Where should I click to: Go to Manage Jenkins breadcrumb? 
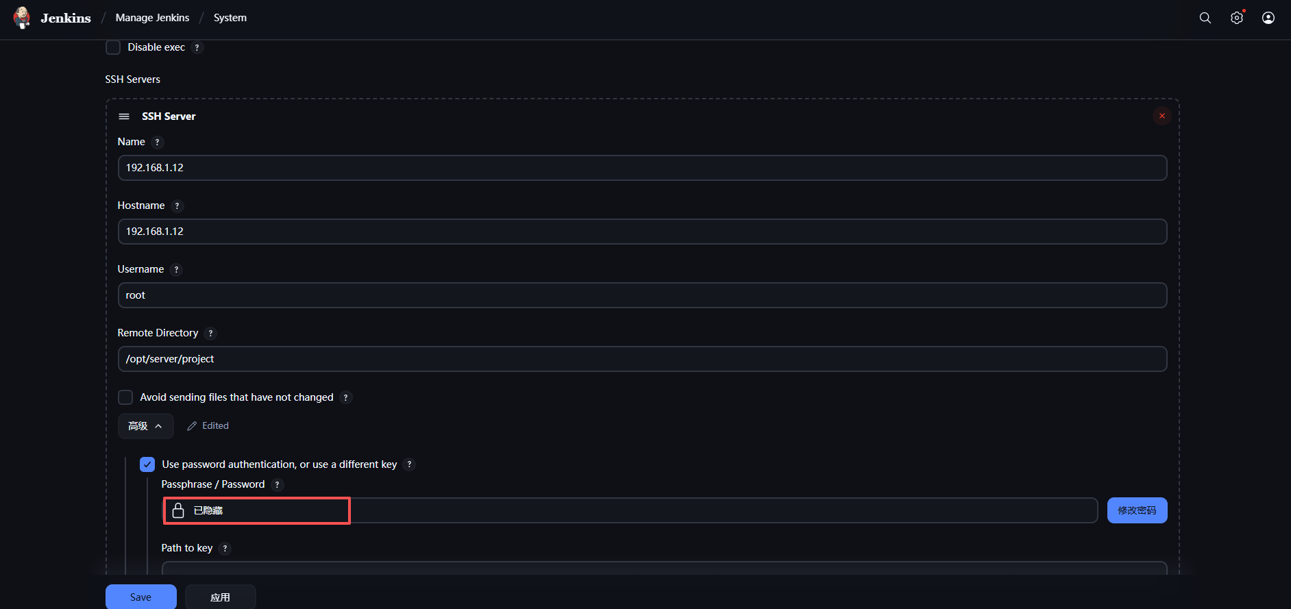[152, 18]
